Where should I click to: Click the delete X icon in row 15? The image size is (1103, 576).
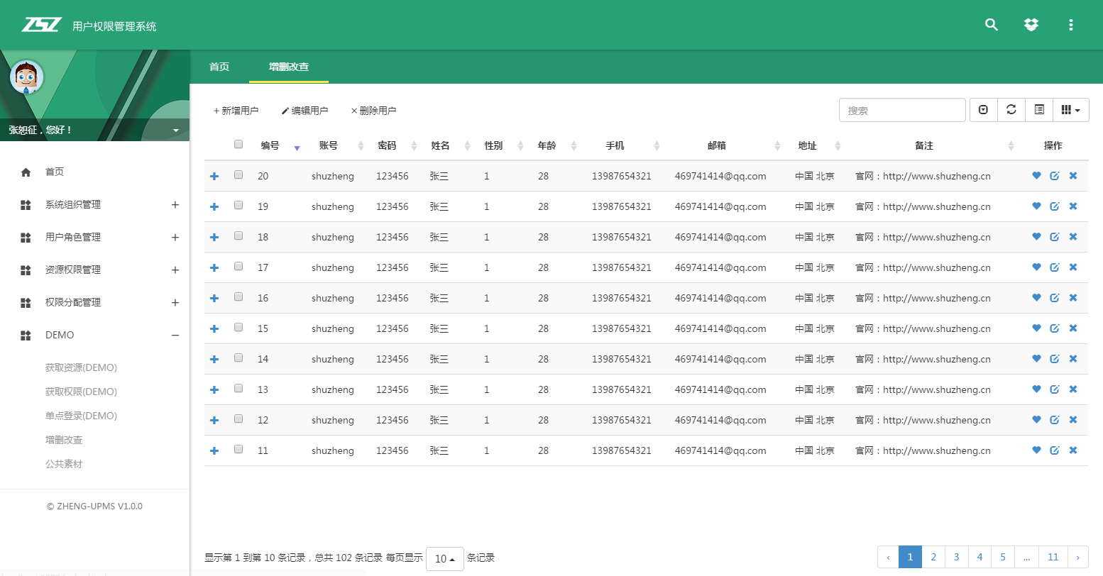coord(1073,328)
